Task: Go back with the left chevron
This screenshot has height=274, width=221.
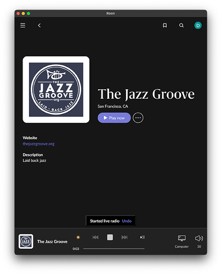Action: point(39,25)
